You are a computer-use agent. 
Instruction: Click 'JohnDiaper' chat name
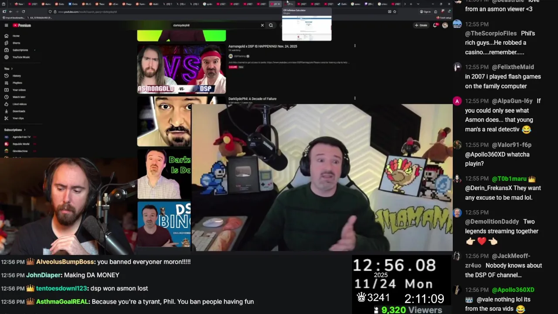coord(44,275)
